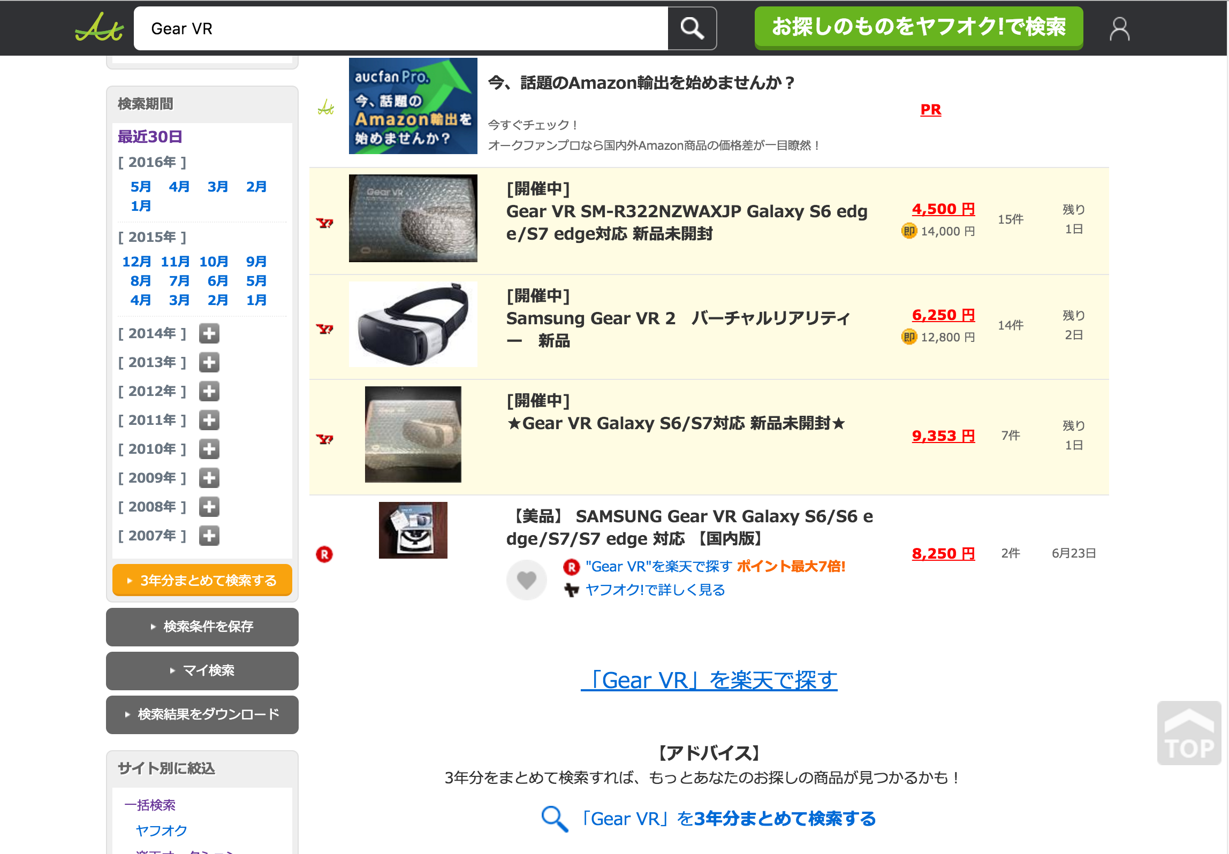Click the magnifier search button
The height and width of the screenshot is (854, 1229).
[x=692, y=28]
